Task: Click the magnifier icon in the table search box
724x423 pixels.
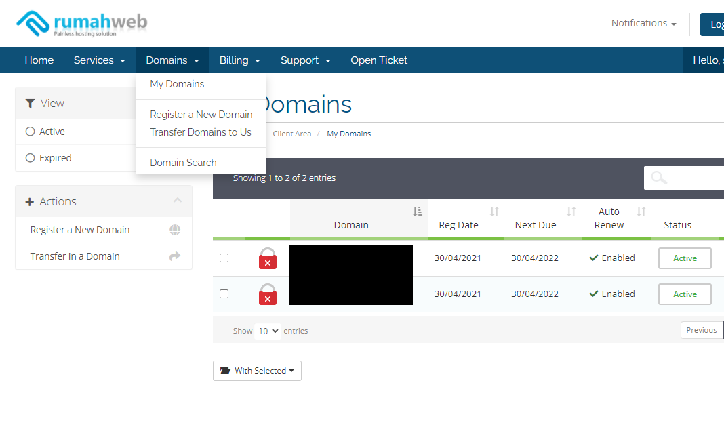Action: pos(659,178)
